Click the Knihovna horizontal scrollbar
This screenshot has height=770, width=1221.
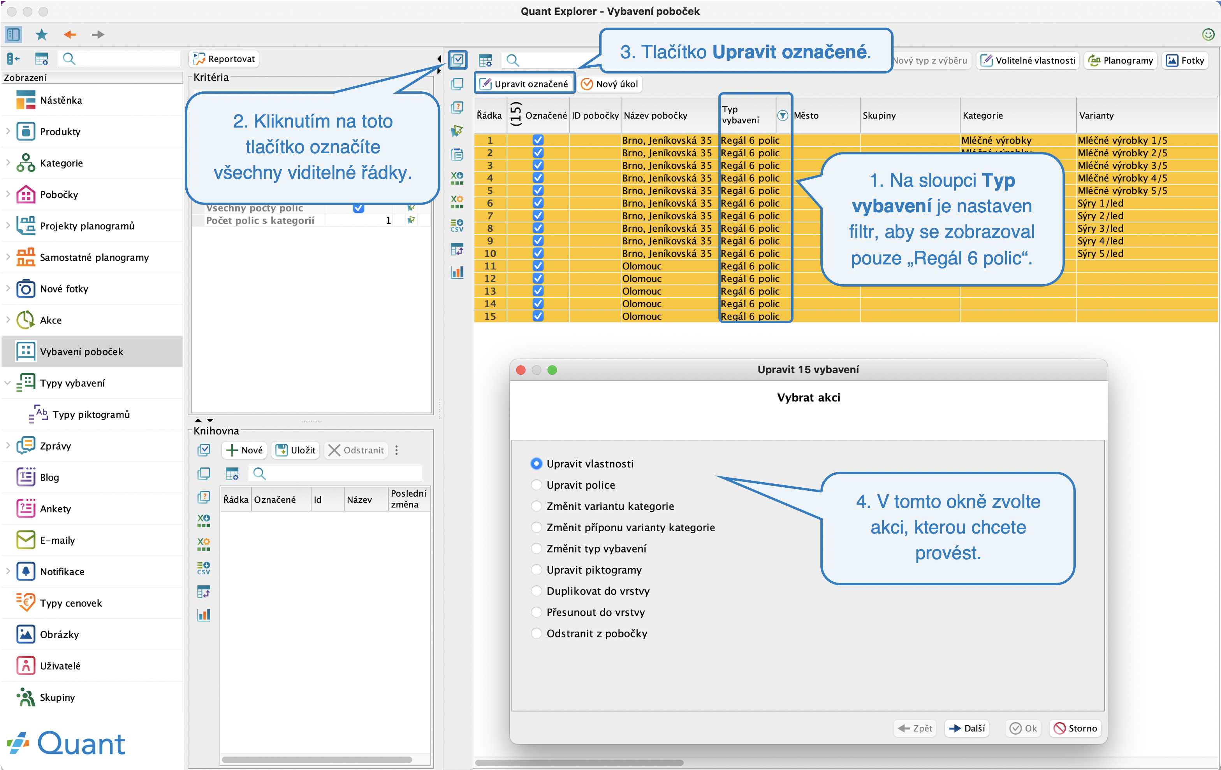tap(317, 759)
